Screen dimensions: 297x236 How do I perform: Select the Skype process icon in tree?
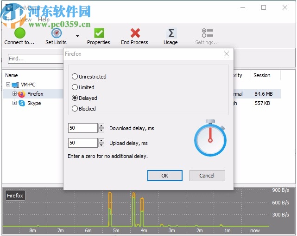coord(22,103)
